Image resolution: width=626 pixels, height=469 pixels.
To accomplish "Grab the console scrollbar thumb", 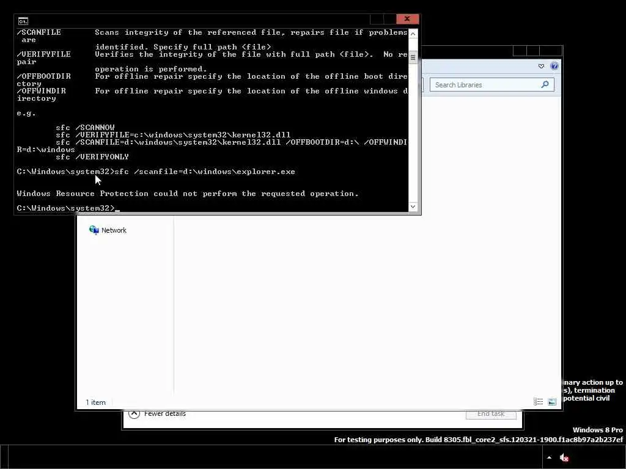I will point(413,57).
